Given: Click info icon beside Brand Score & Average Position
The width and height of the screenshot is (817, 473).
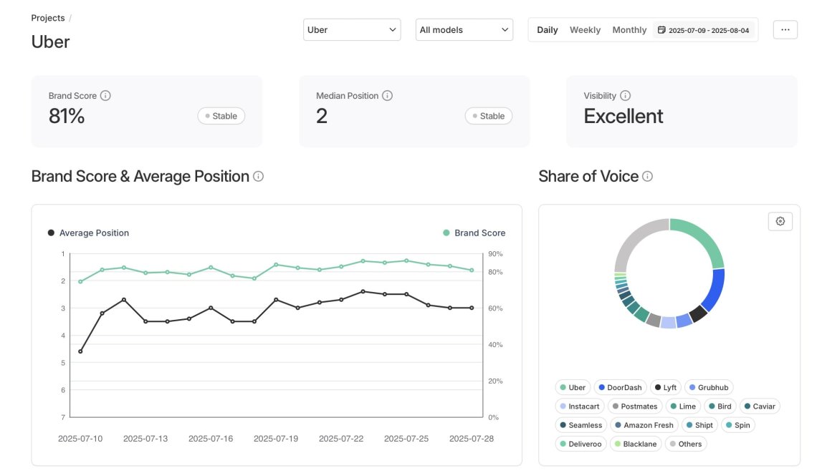Looking at the screenshot, I should point(258,177).
